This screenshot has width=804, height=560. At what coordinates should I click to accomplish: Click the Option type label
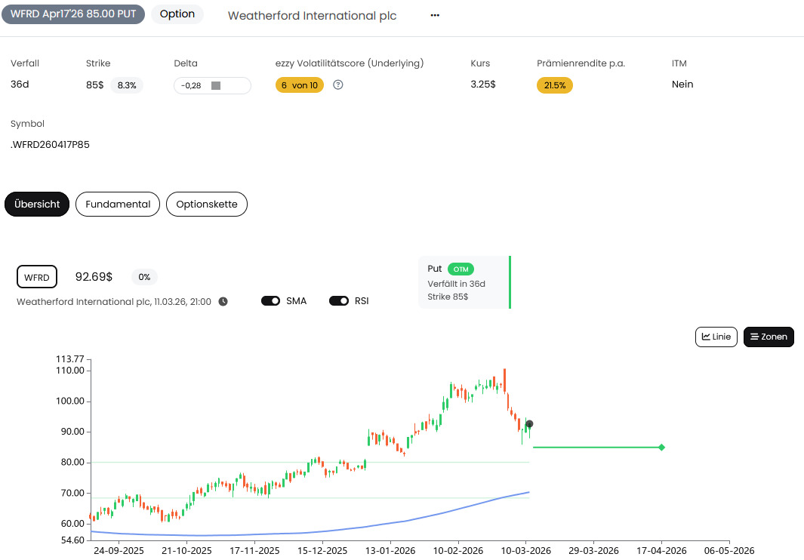coord(177,14)
